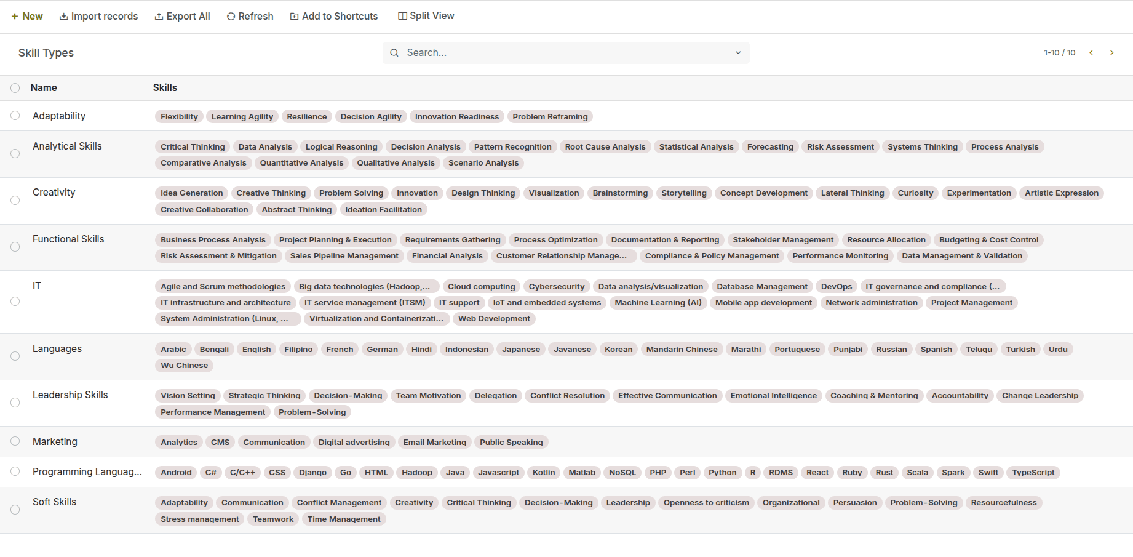Viewport: 1133px width, 557px height.
Task: Click the plus icon next to New
Action: pyautogui.click(x=14, y=17)
